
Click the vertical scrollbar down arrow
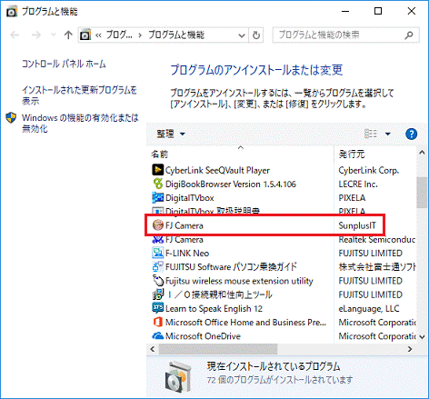(x=421, y=336)
